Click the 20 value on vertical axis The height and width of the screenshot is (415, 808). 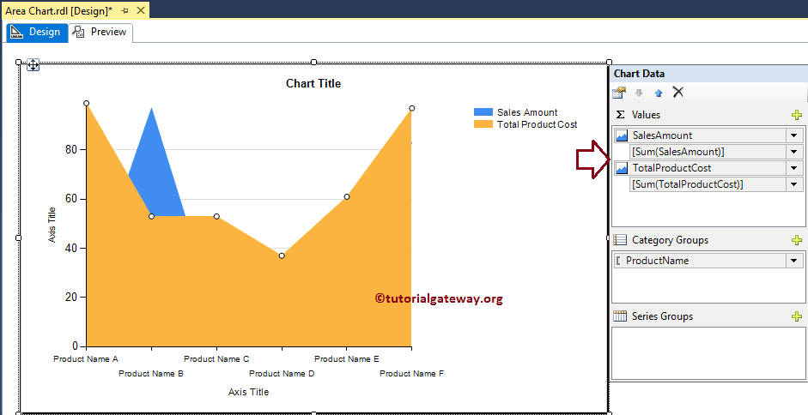click(71, 297)
